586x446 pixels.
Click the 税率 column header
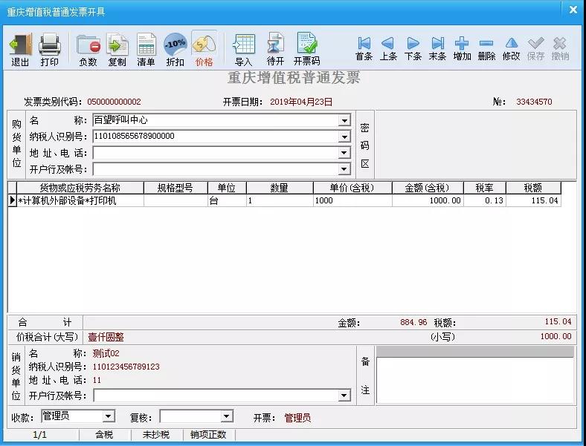point(484,188)
